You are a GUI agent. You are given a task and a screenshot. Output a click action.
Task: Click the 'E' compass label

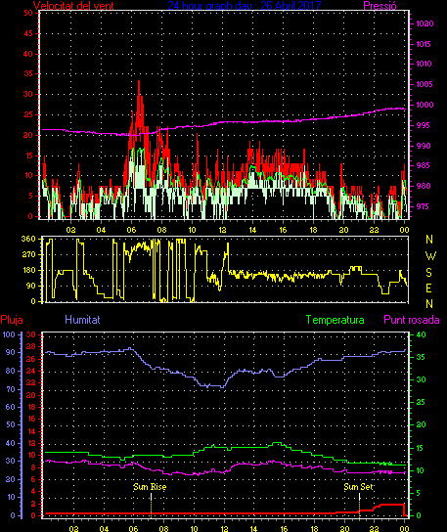point(429,288)
